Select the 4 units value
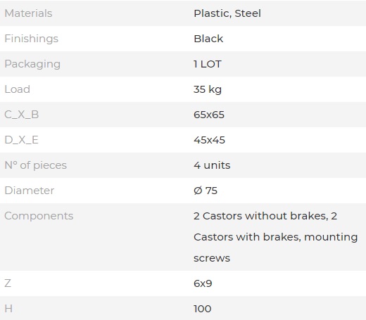 (x=212, y=165)
